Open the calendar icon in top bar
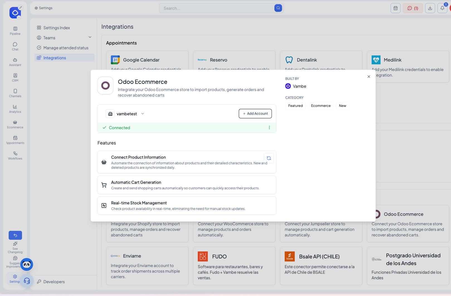The height and width of the screenshot is (296, 451). coord(395,8)
